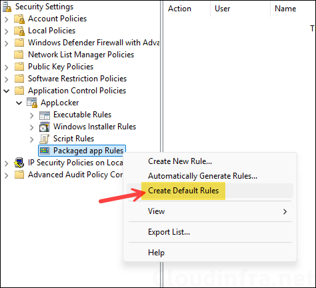
Task: Click the Application Control Policies folder icon
Action: [19, 91]
